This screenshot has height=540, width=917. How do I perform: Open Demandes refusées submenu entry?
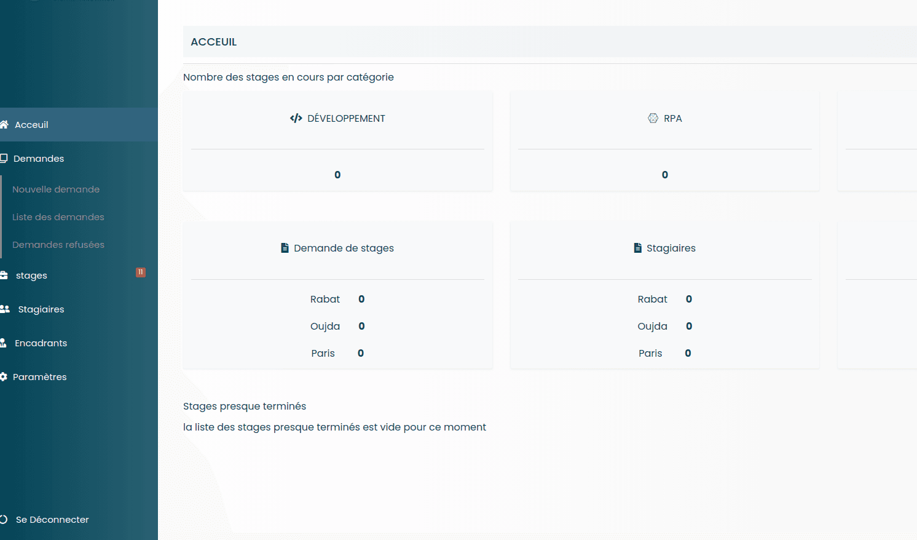tap(58, 245)
